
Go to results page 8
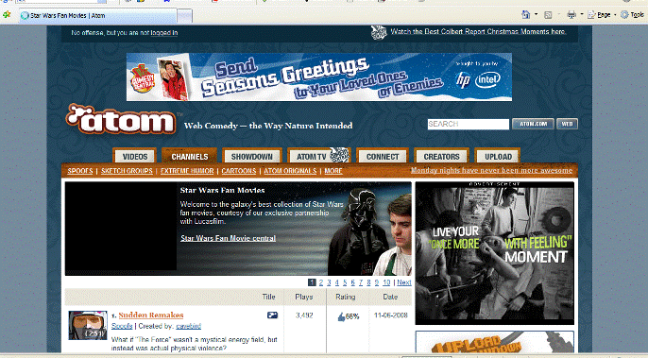point(368,282)
